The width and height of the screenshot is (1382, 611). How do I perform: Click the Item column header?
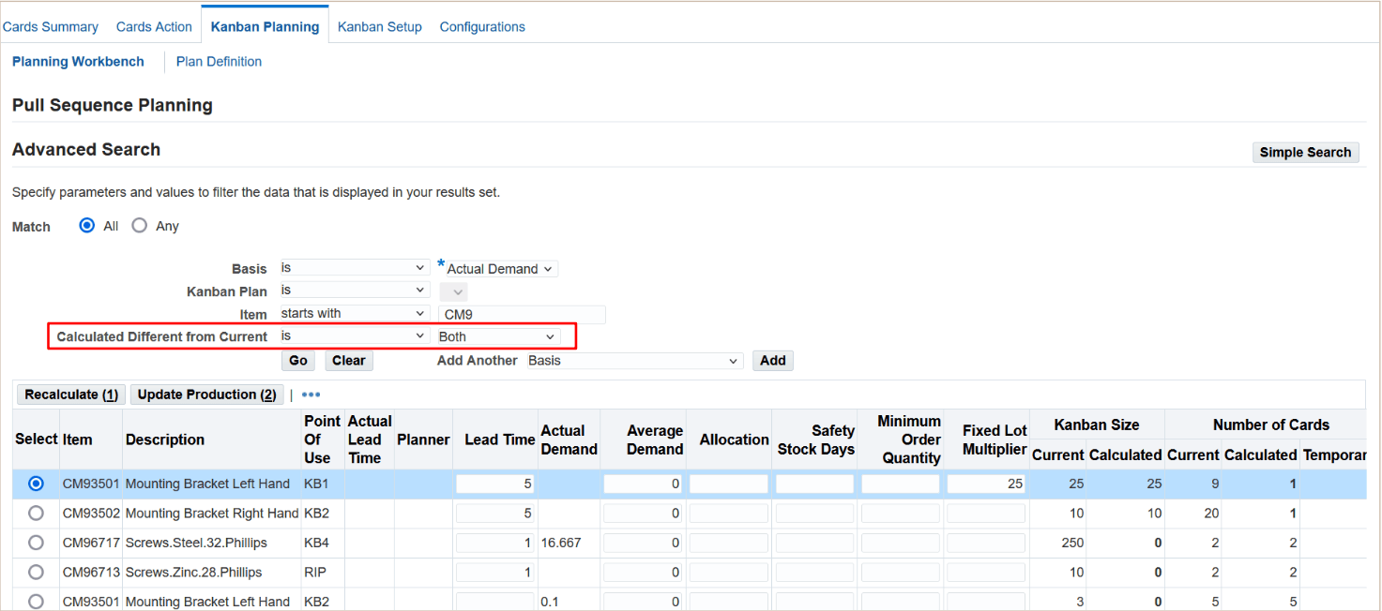pyautogui.click(x=77, y=440)
